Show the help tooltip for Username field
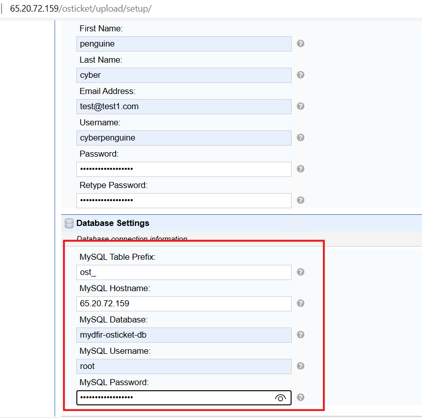The width and height of the screenshot is (422, 418). [300, 137]
